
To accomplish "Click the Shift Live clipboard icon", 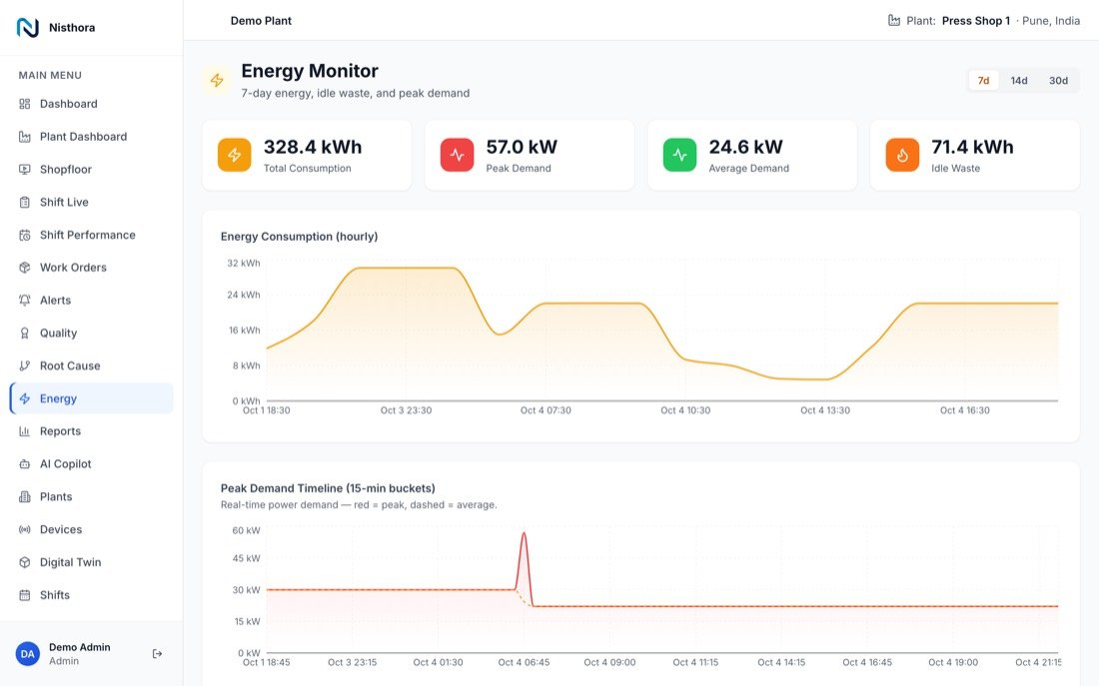I will [25, 203].
